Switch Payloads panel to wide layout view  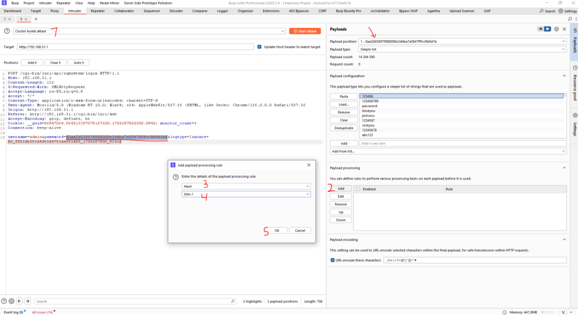[x=548, y=29]
